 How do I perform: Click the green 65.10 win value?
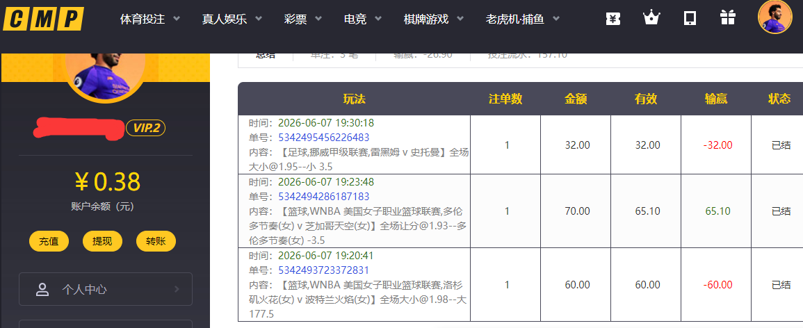coord(717,211)
